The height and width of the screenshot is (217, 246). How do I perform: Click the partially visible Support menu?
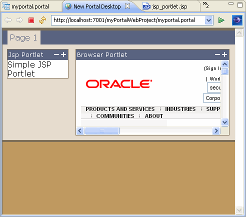(x=213, y=109)
